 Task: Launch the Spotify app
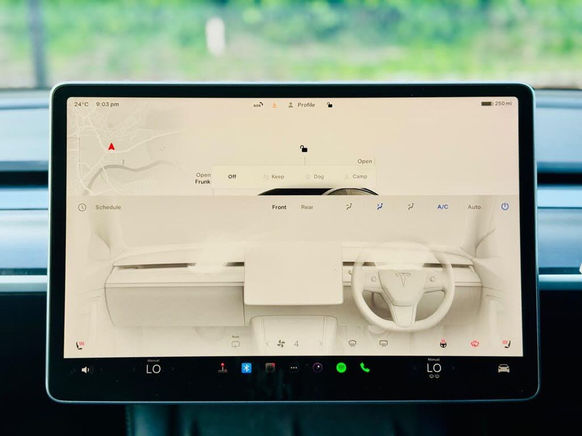tap(341, 368)
